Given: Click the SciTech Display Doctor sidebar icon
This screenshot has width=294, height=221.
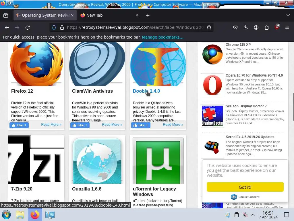Looking at the screenshot, I should (x=212, y=116).
